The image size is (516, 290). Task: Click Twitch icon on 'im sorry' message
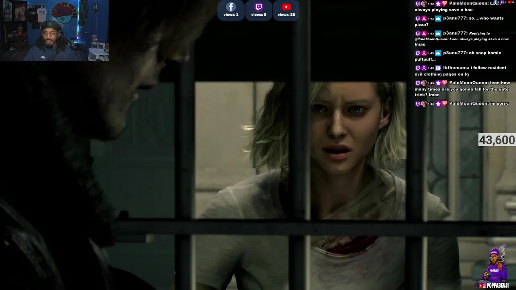point(418,104)
